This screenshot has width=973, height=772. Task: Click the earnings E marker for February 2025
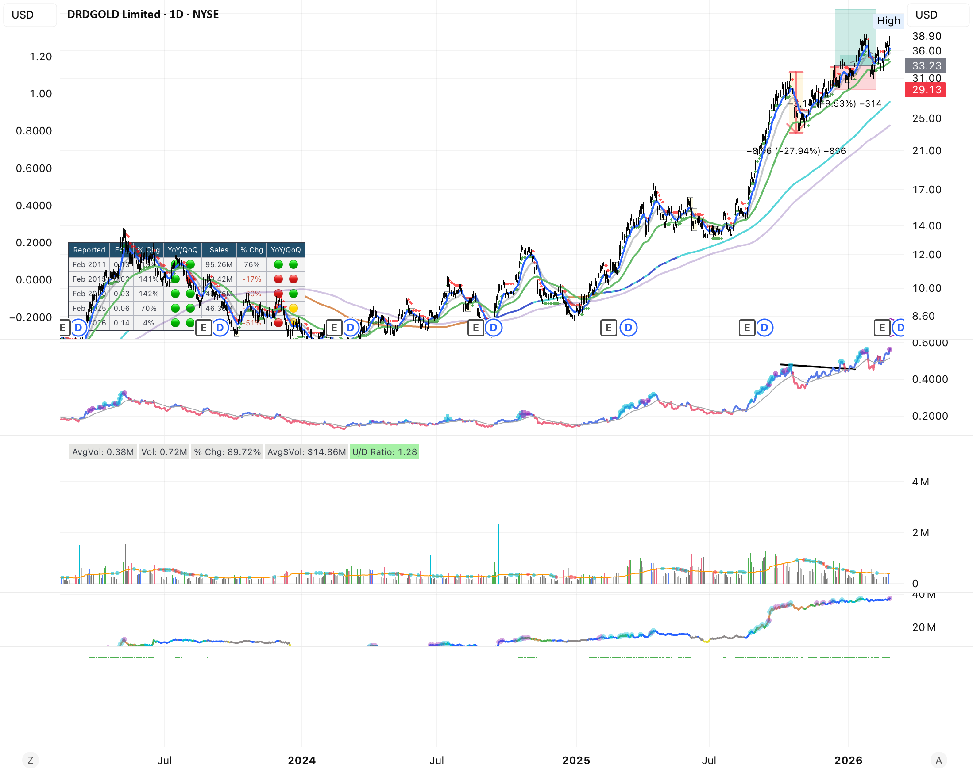click(608, 328)
